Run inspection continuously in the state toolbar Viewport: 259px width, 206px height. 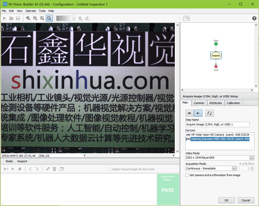[13, 169]
